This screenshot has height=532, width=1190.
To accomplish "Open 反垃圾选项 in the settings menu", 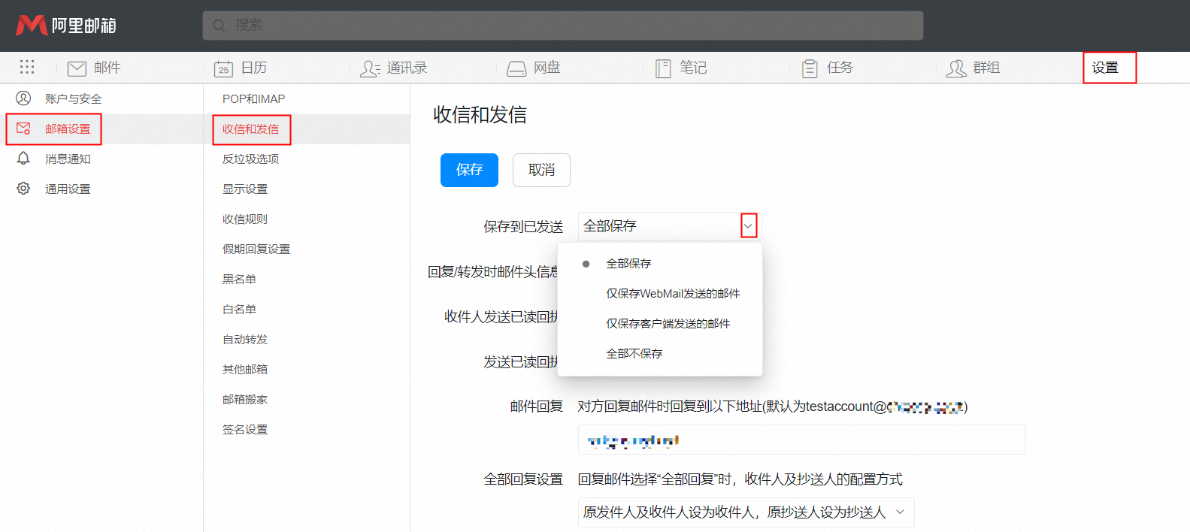I will tap(250, 159).
